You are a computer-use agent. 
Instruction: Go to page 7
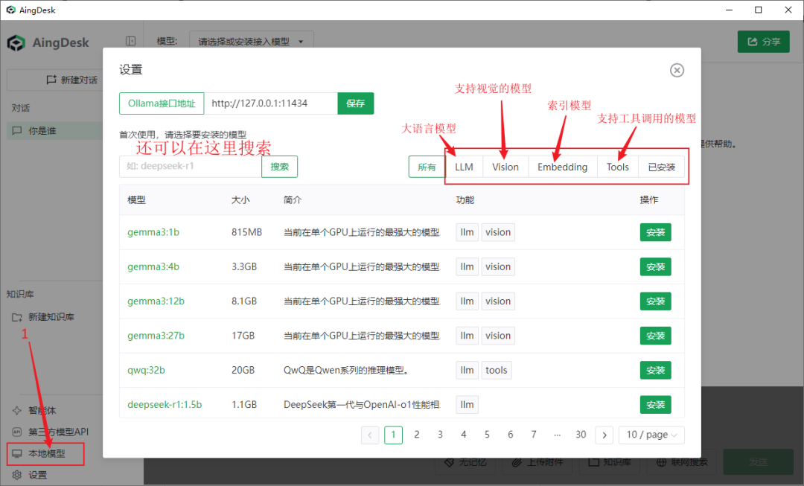tap(534, 435)
